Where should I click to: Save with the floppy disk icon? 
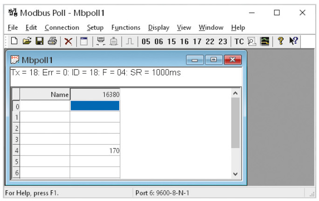[x=40, y=41]
